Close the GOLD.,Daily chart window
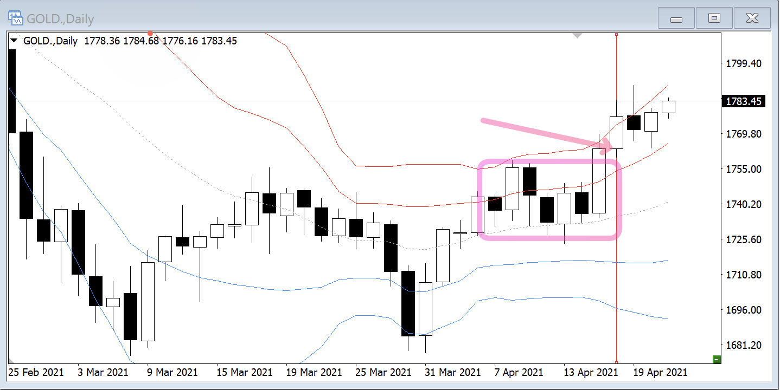This screenshot has height=390, width=780. [752, 19]
